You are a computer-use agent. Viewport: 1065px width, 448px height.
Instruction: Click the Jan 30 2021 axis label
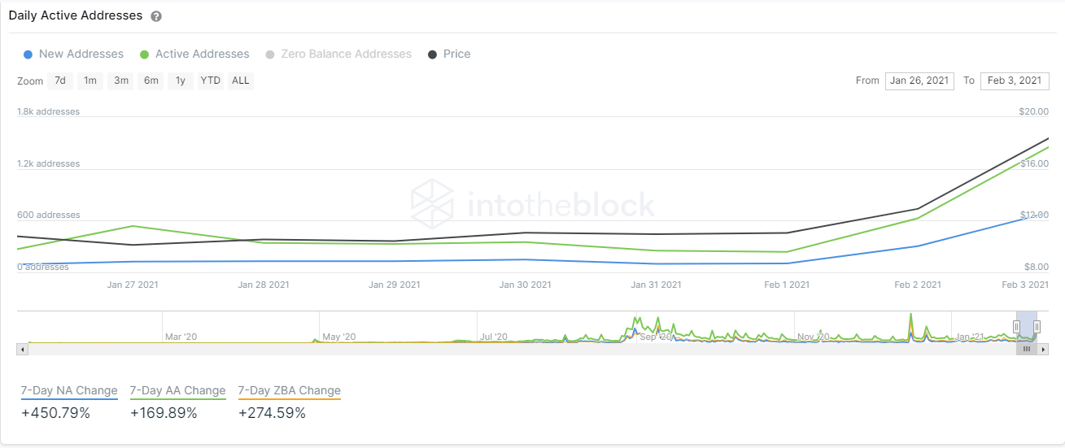(525, 285)
